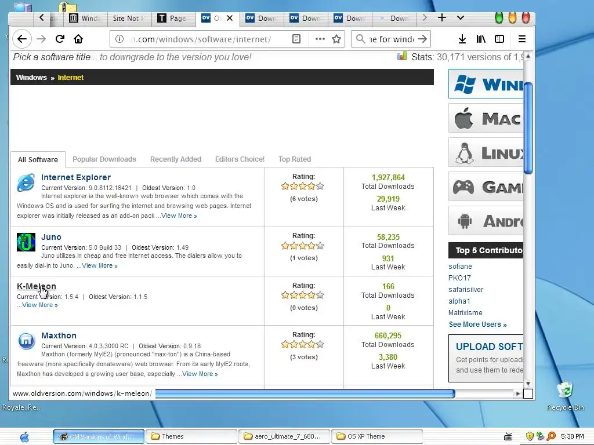
Task: Select the Popular Downloads tab
Action: (104, 159)
